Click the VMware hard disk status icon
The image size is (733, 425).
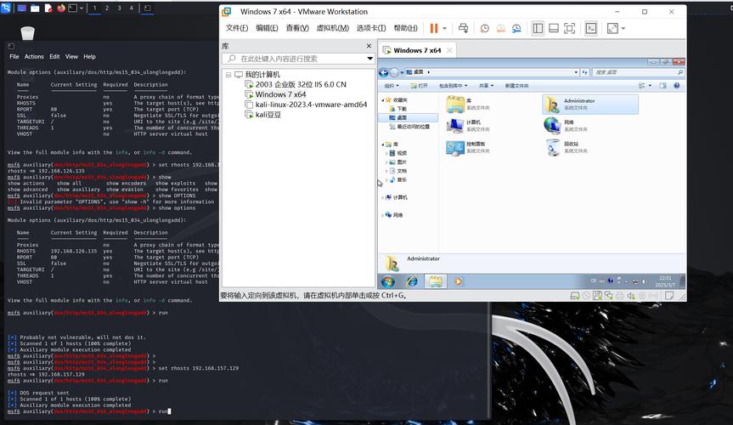pyautogui.click(x=575, y=296)
